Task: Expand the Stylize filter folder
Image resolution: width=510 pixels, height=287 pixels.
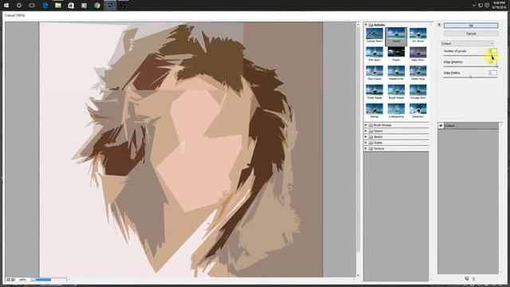Action: pos(366,143)
